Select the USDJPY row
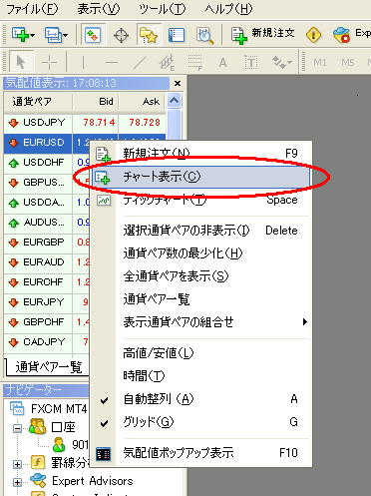 tap(85, 123)
